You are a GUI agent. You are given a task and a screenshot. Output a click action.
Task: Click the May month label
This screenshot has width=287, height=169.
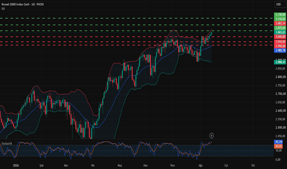coord(120,165)
